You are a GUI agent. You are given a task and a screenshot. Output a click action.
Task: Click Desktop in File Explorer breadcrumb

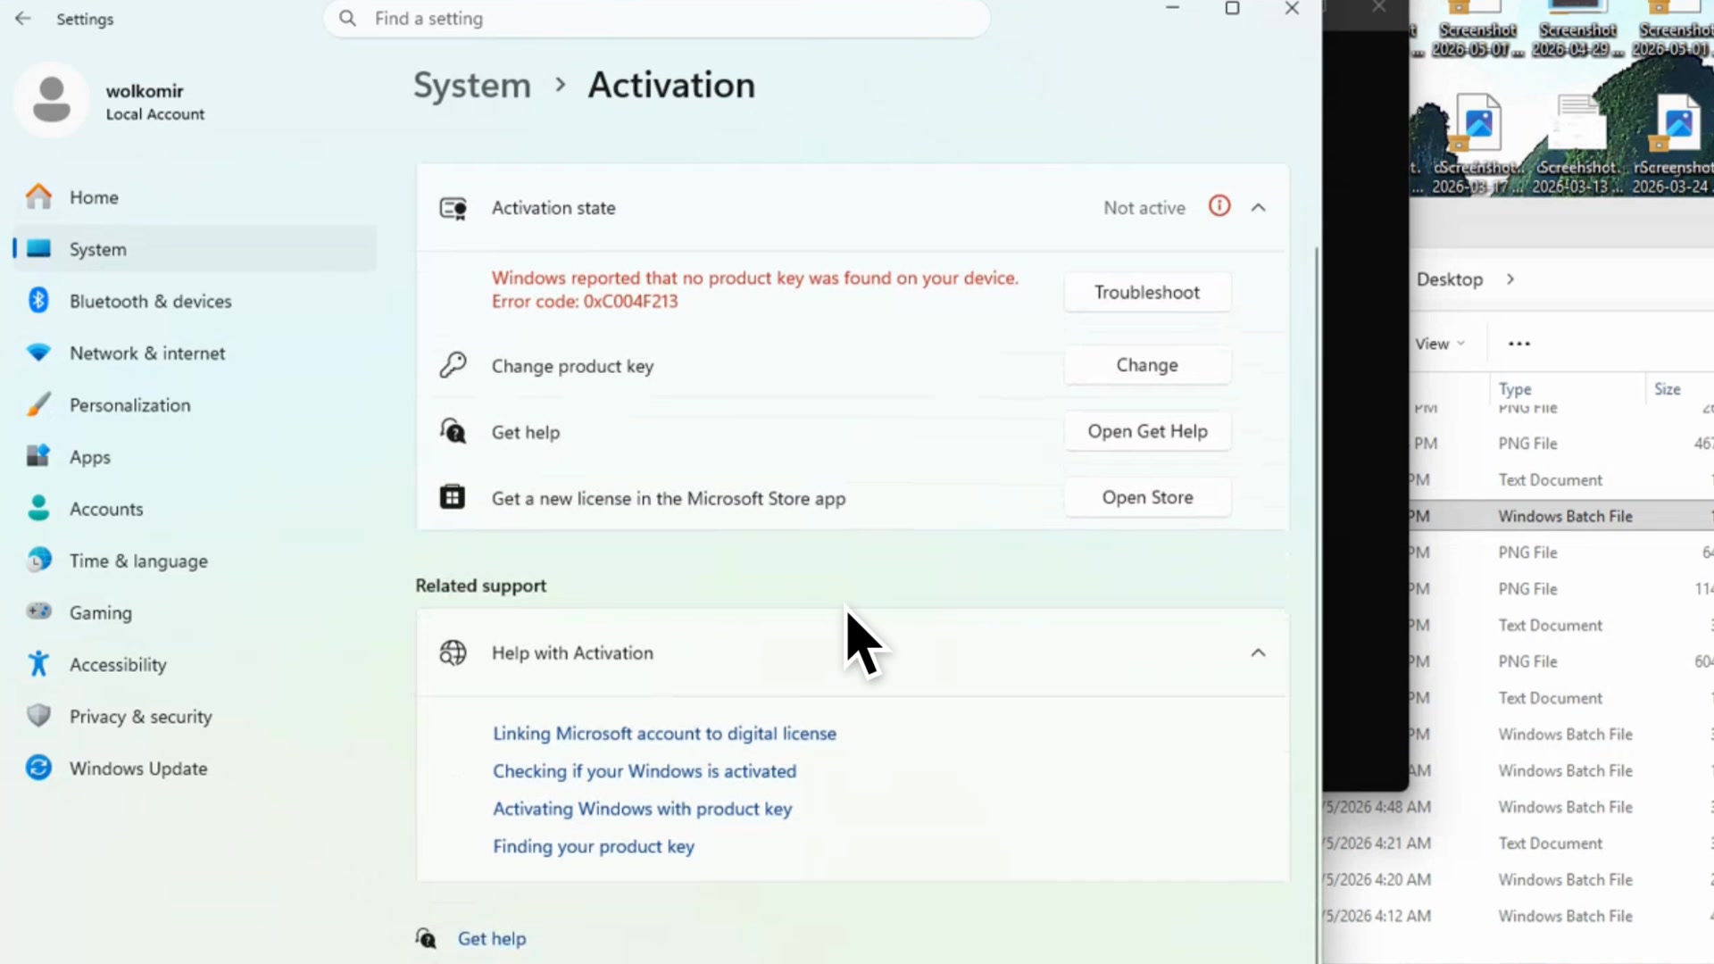pos(1450,279)
